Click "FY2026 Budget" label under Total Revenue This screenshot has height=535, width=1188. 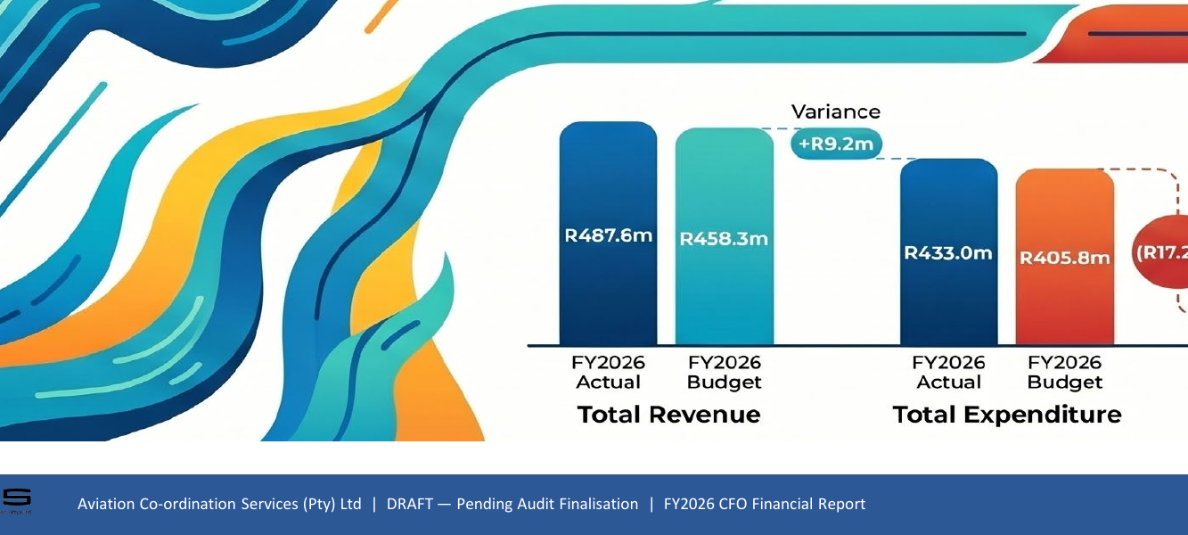tap(725, 373)
